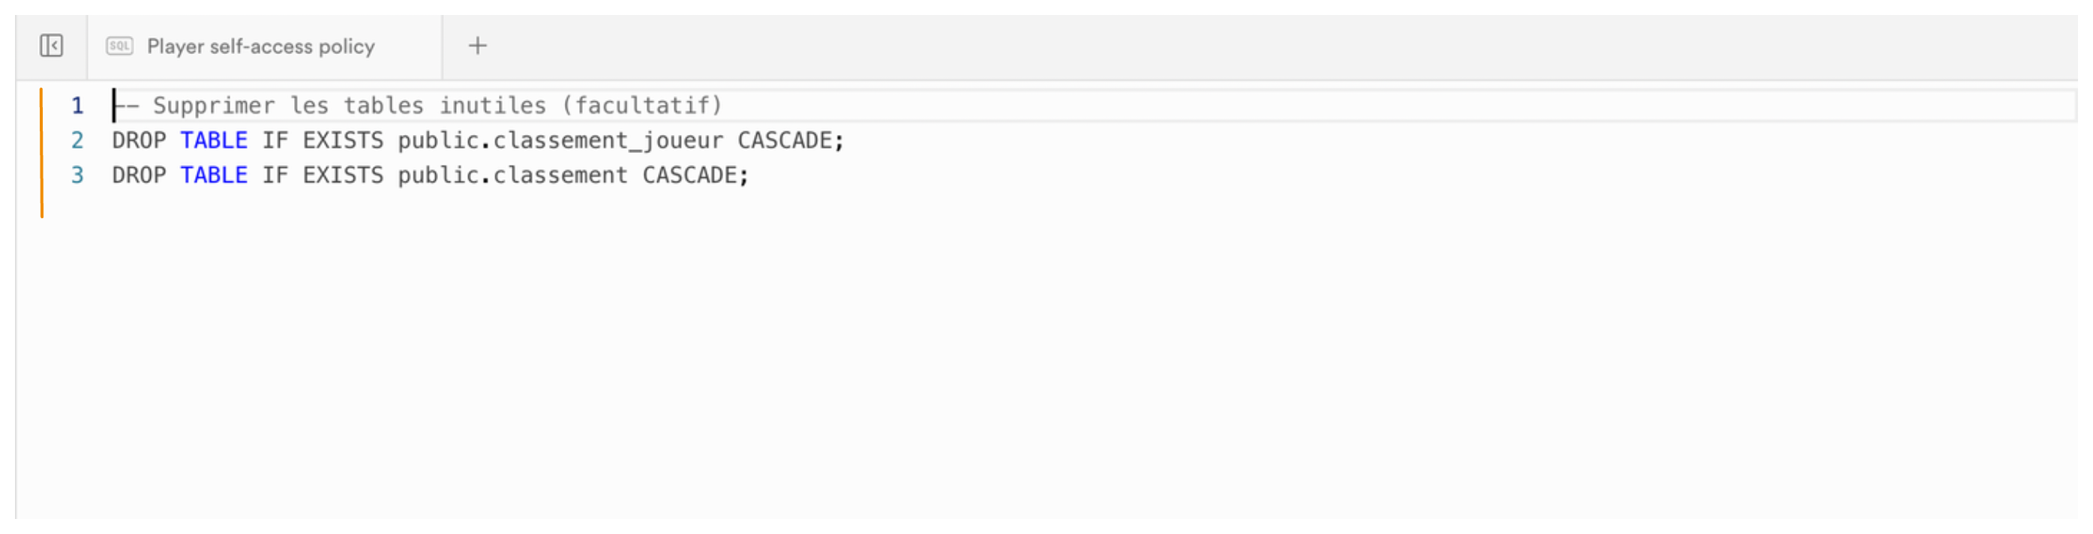Click IF EXISTS on line 2
Screen dimensions: 2093x534
click(325, 139)
